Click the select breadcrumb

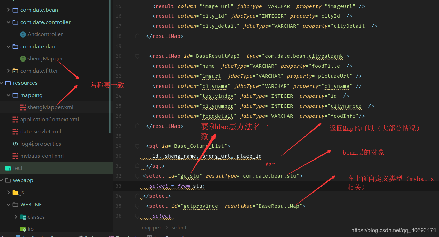[179, 228]
